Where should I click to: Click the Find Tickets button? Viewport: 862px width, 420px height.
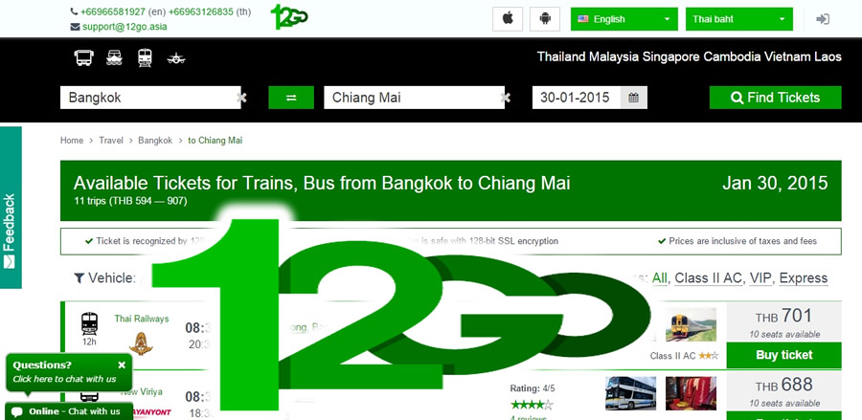(x=775, y=98)
